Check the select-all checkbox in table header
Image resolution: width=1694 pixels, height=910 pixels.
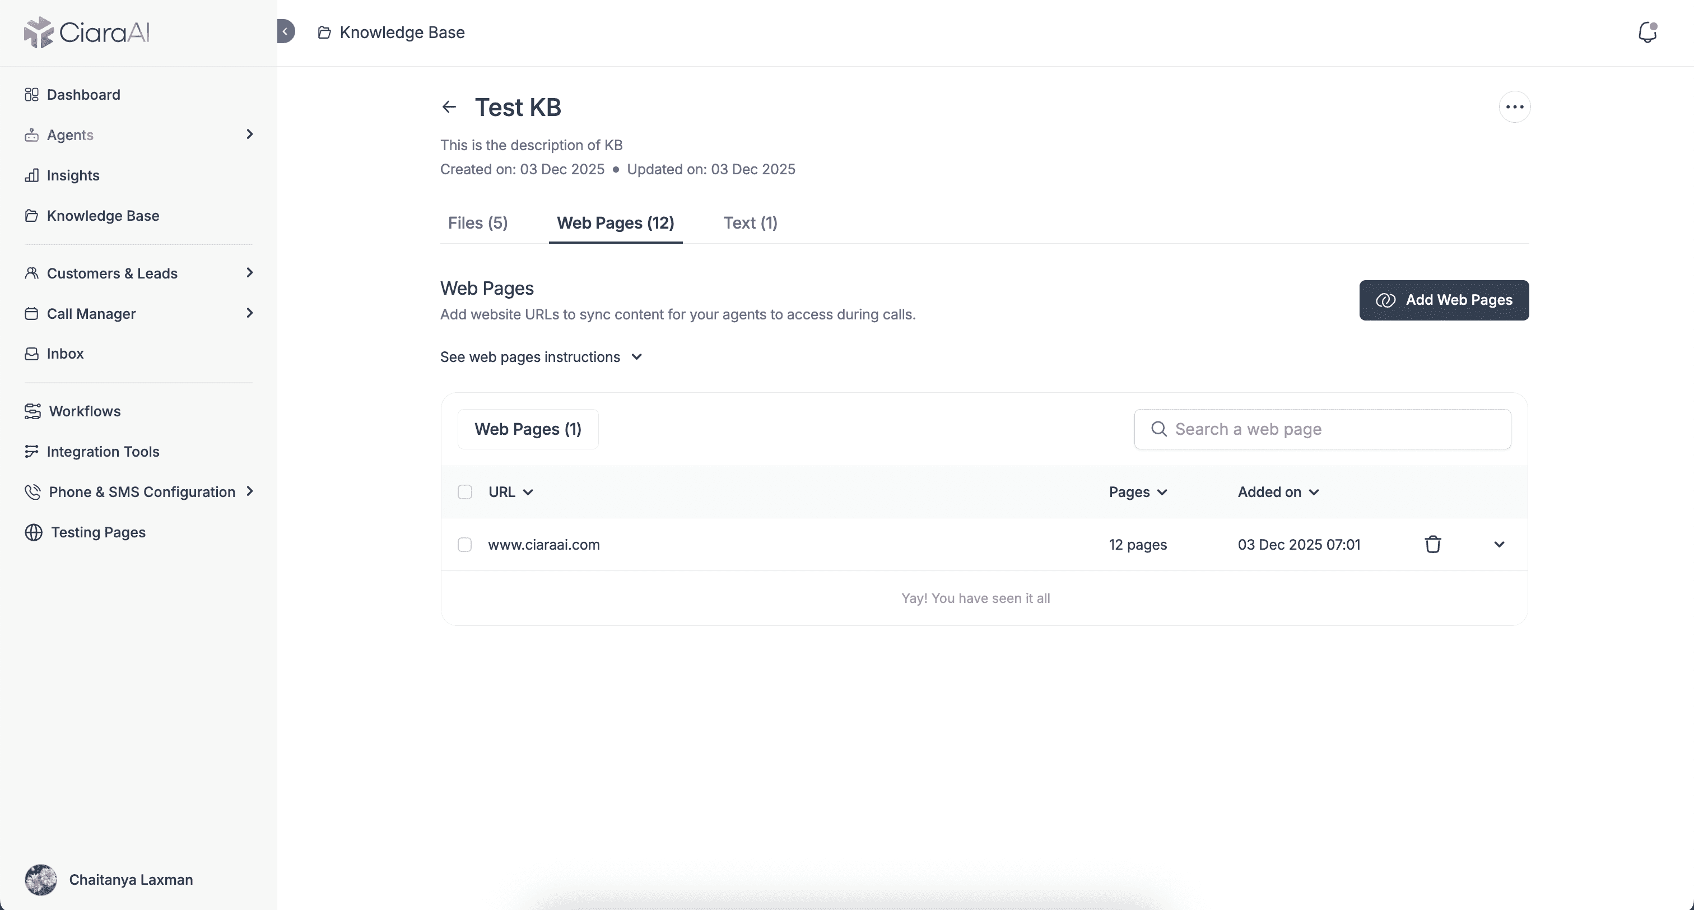465,492
